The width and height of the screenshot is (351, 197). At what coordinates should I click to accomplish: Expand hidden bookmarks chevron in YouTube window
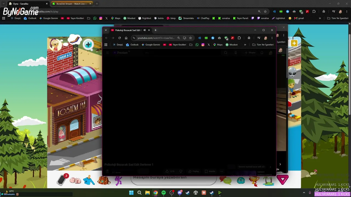[x=245, y=45]
